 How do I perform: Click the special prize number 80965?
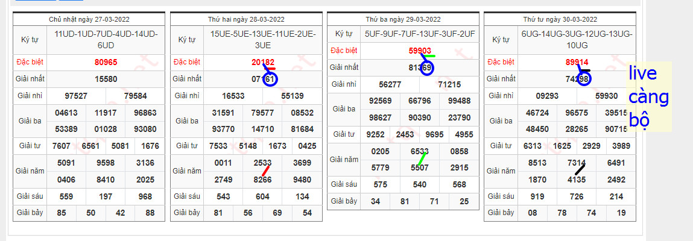(x=106, y=62)
